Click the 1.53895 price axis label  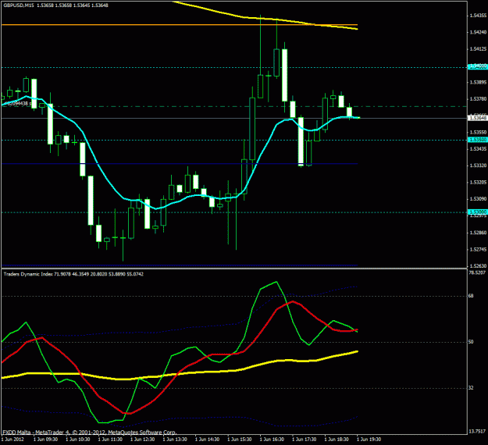tap(479, 82)
